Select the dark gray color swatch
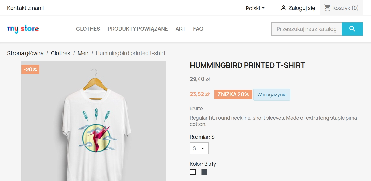The image size is (371, 181). pos(204,172)
